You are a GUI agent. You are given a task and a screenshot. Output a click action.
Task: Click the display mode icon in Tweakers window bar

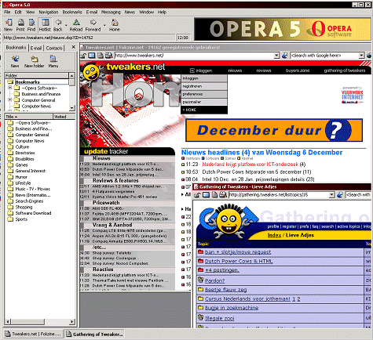point(92,56)
